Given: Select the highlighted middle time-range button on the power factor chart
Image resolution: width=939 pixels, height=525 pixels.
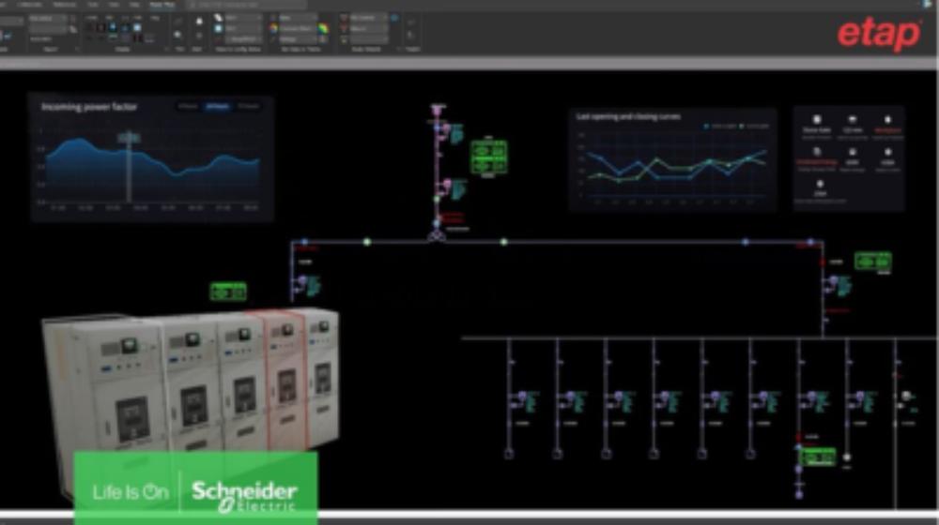Looking at the screenshot, I should click(x=216, y=107).
